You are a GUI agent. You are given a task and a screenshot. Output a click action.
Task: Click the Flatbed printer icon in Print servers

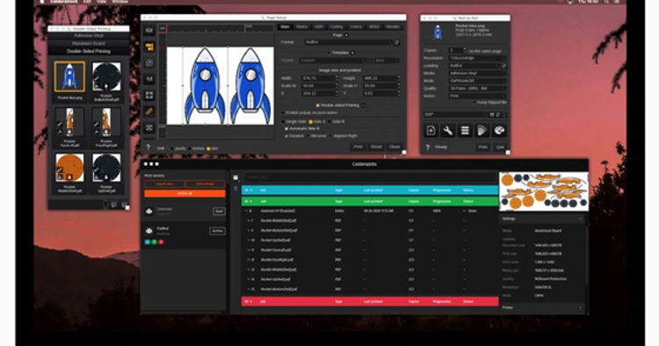(x=148, y=231)
